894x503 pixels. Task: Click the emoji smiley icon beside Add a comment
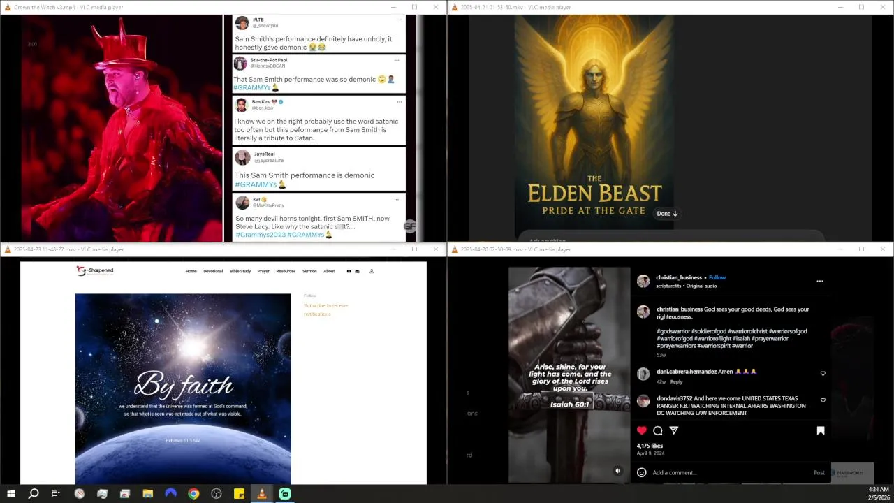641,472
